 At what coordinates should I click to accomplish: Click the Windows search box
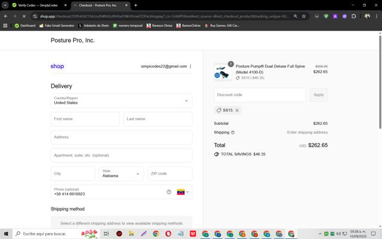[56, 234]
